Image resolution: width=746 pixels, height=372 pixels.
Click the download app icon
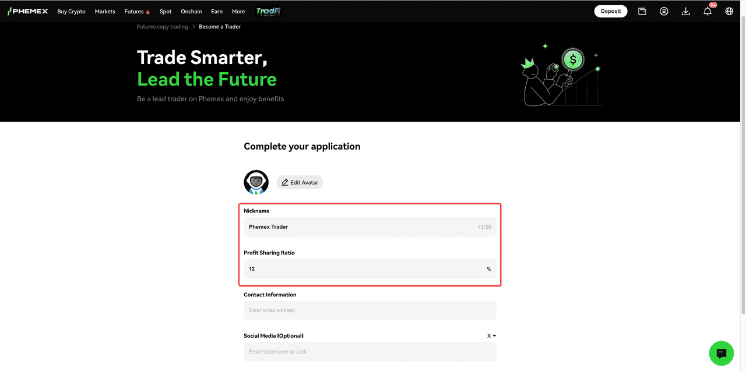pos(686,11)
